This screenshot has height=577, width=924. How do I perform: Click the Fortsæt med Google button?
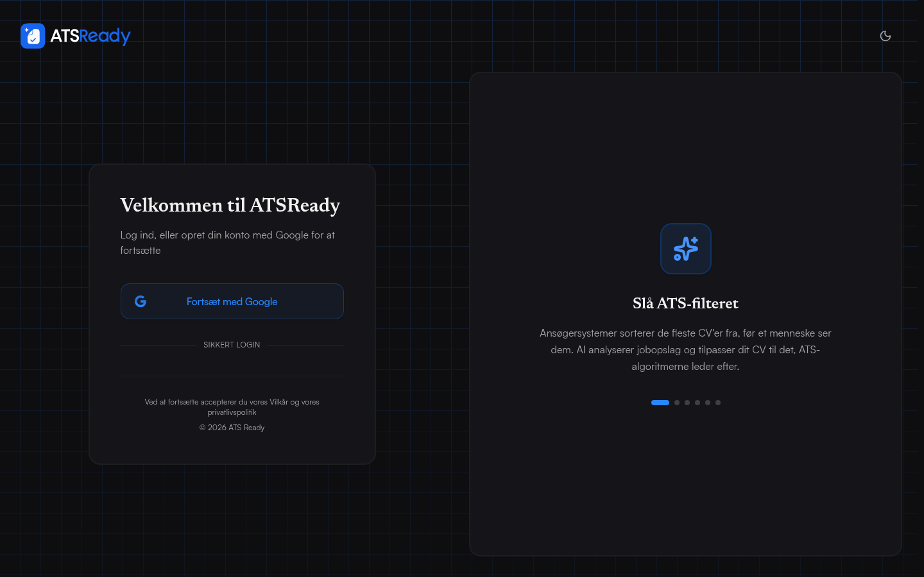tap(232, 301)
